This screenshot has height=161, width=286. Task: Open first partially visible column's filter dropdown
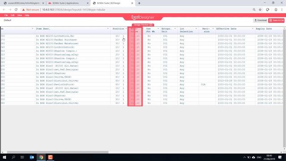pos(33,29)
